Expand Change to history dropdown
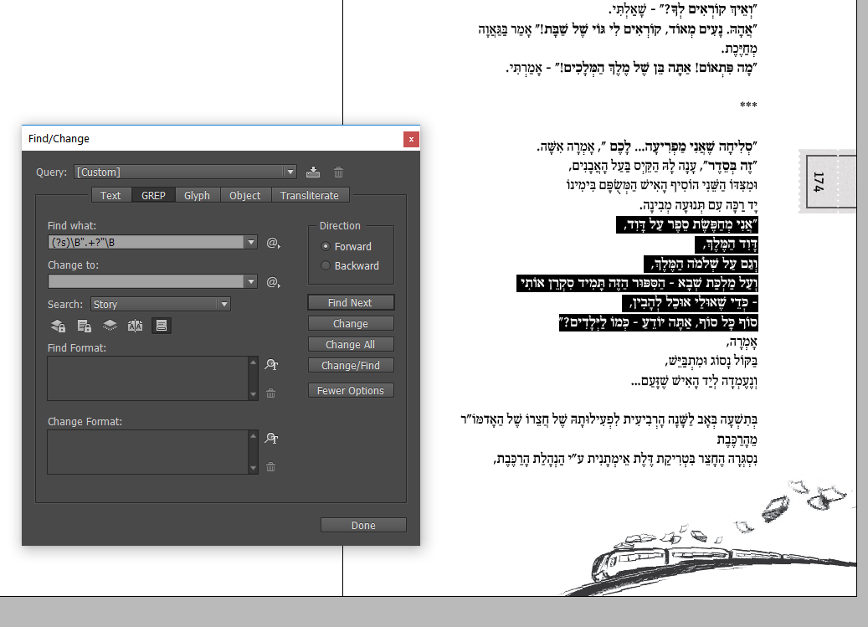 [x=251, y=281]
